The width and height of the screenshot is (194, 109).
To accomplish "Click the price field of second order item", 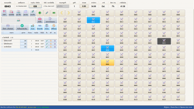I will coord(24,44).
